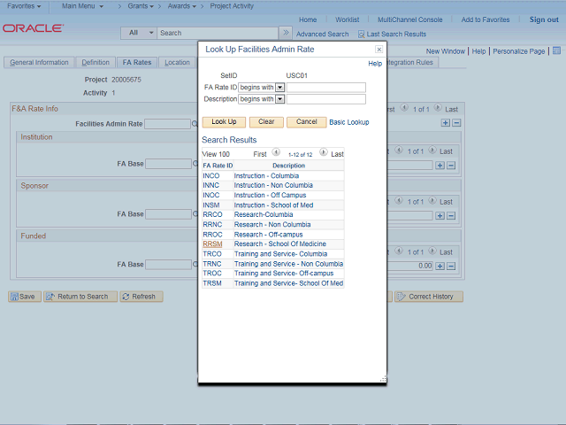This screenshot has width=566, height=425.
Task: Open the All search scope dropdown
Action: [139, 33]
